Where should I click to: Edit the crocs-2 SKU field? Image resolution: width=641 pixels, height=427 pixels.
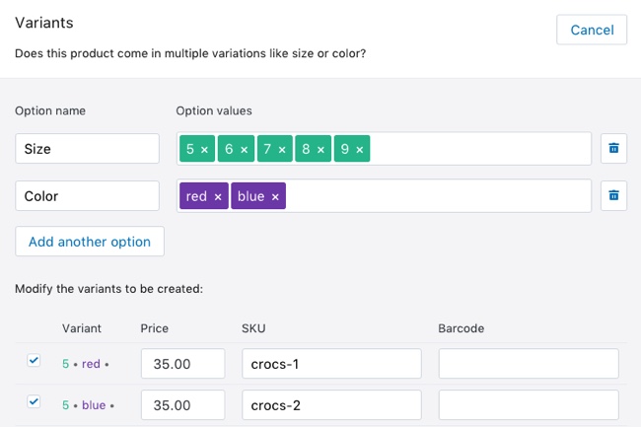(x=331, y=405)
